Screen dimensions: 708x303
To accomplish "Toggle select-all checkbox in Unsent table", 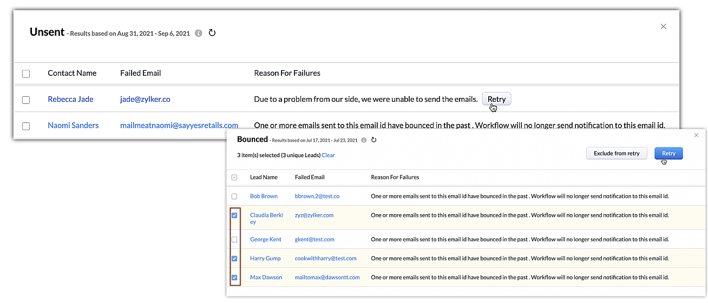I will coord(26,74).
